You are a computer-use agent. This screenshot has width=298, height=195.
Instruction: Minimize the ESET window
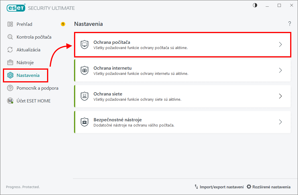267,6
